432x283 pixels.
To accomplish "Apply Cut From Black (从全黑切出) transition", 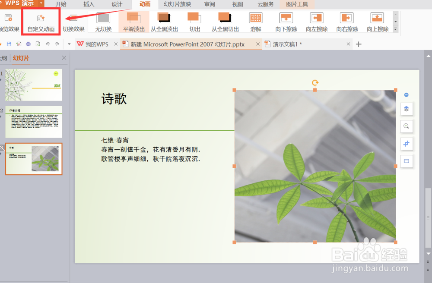I will pos(225,22).
